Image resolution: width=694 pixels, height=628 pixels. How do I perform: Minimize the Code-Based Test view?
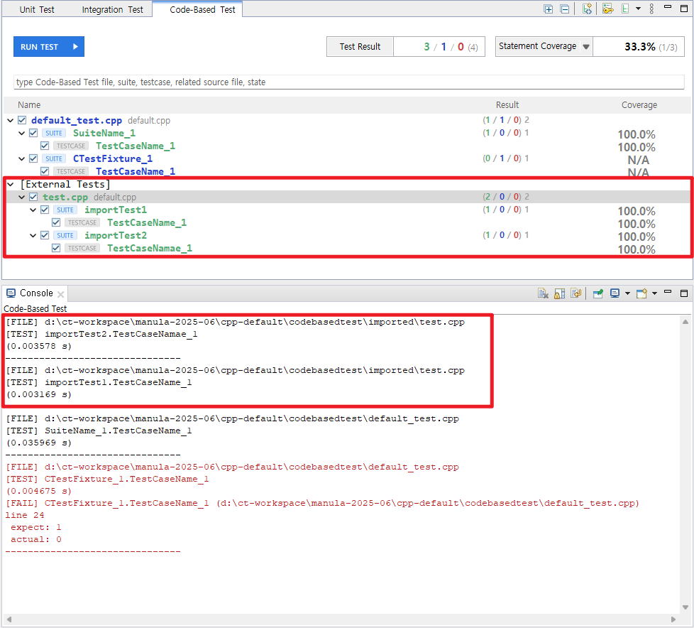point(668,8)
